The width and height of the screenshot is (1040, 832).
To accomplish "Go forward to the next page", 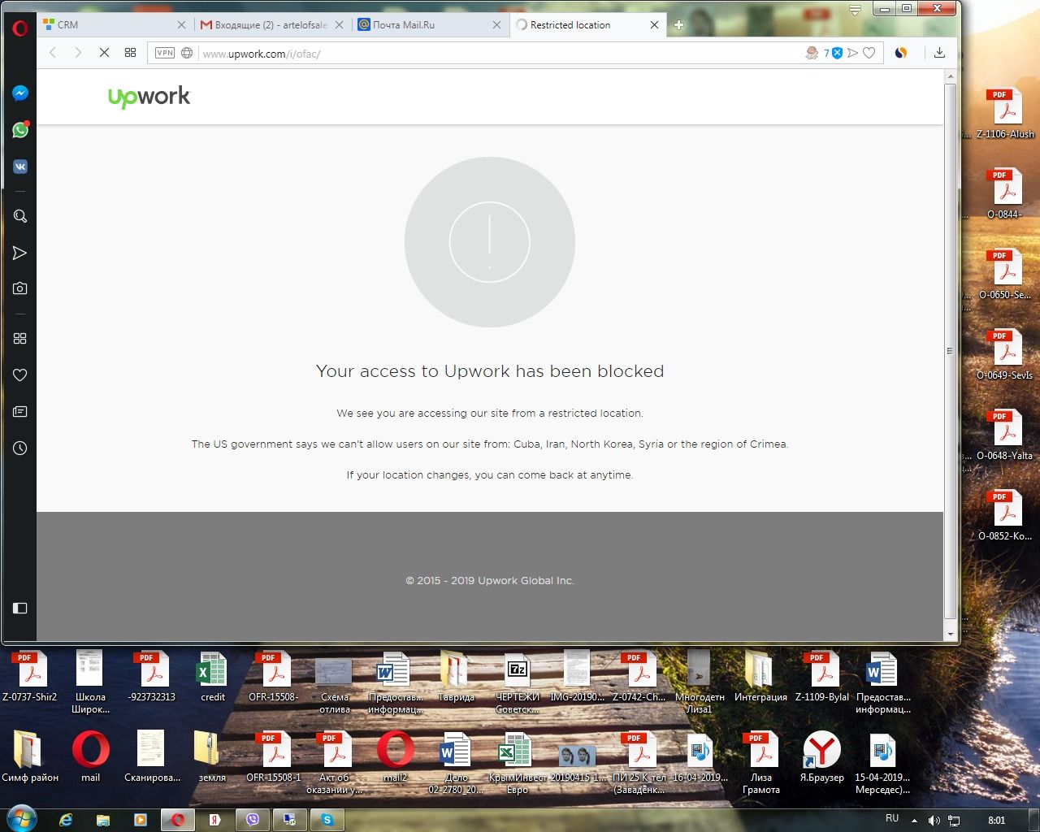I will [x=78, y=53].
